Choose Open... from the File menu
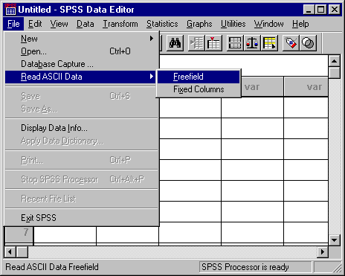This screenshot has height=276, width=345. [82, 51]
